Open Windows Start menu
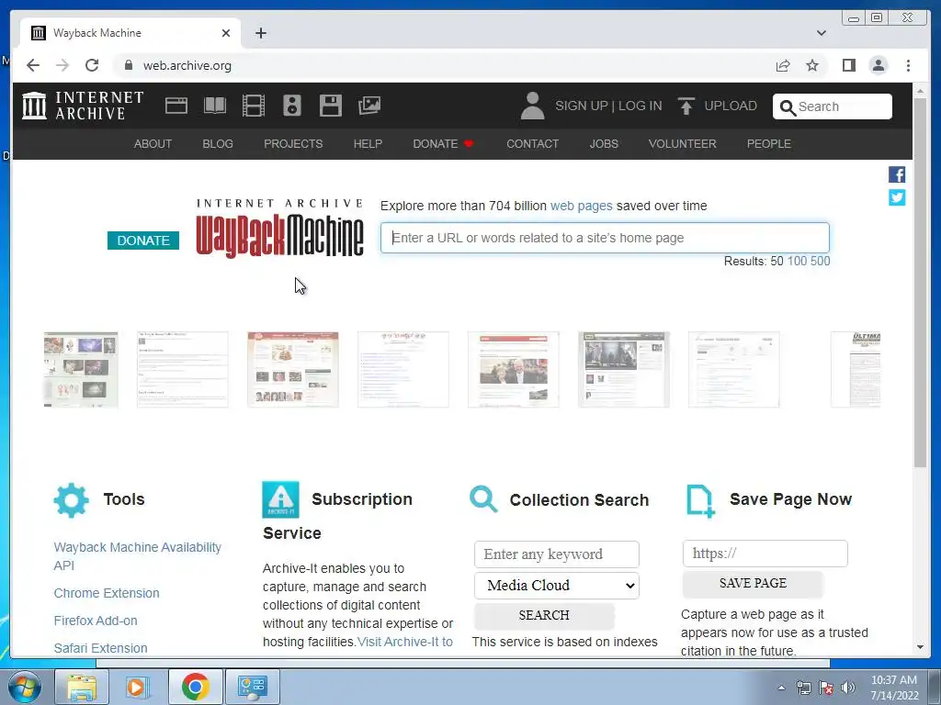This screenshot has width=941, height=705. (24, 687)
